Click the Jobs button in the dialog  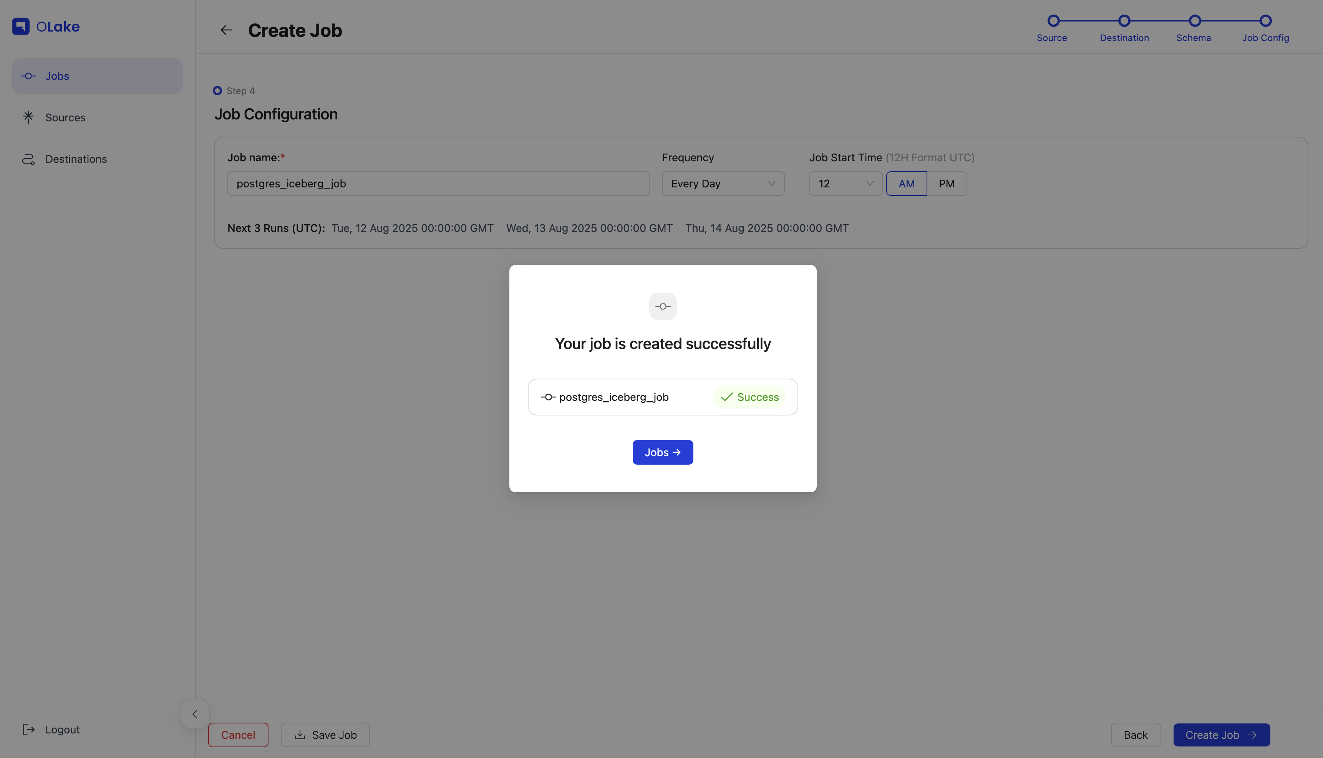[663, 452]
